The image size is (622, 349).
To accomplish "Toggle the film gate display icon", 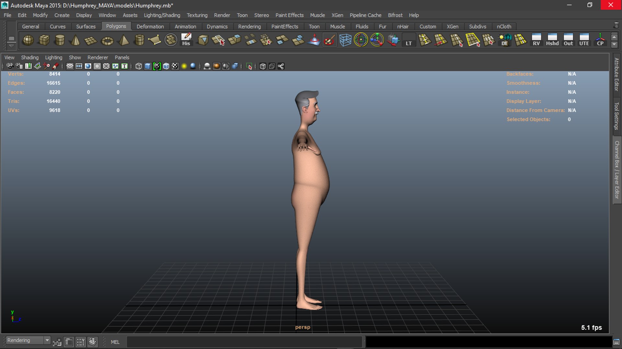I will (x=79, y=66).
